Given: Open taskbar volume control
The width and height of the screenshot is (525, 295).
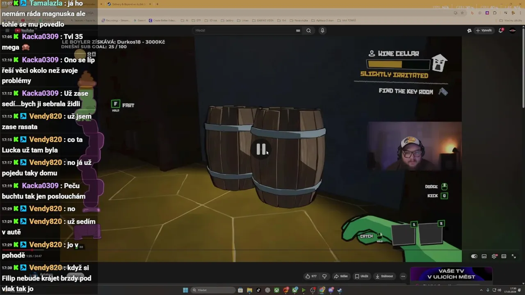Looking at the screenshot, I should (499, 290).
